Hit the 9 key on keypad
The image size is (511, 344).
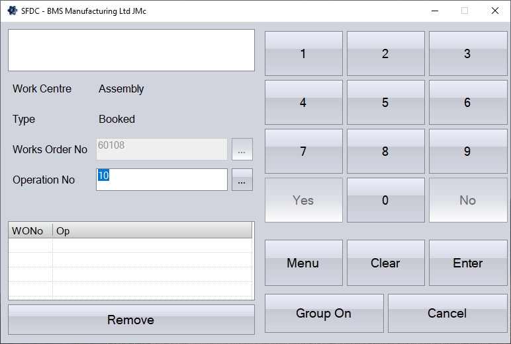(467, 151)
